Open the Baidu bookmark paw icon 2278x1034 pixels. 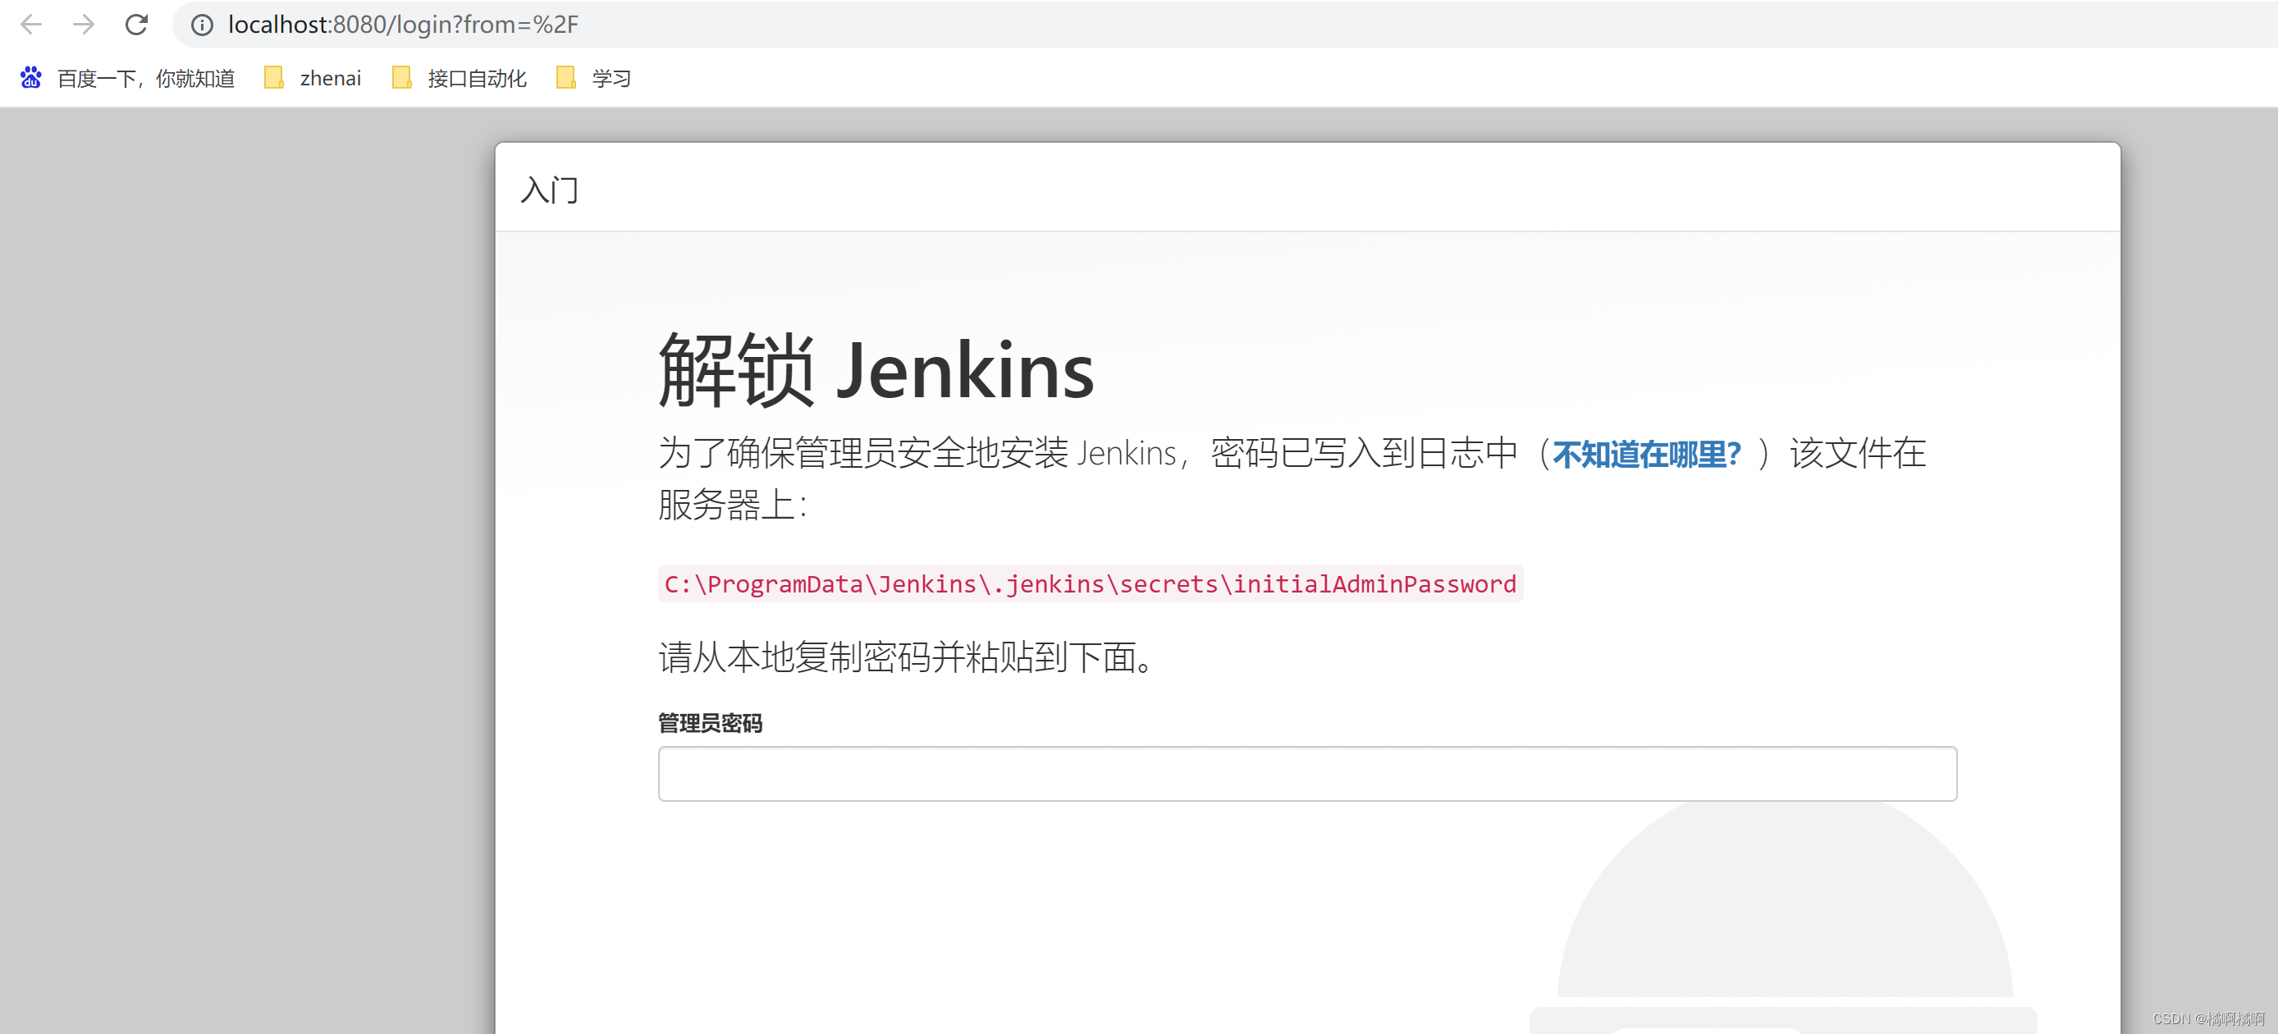31,78
